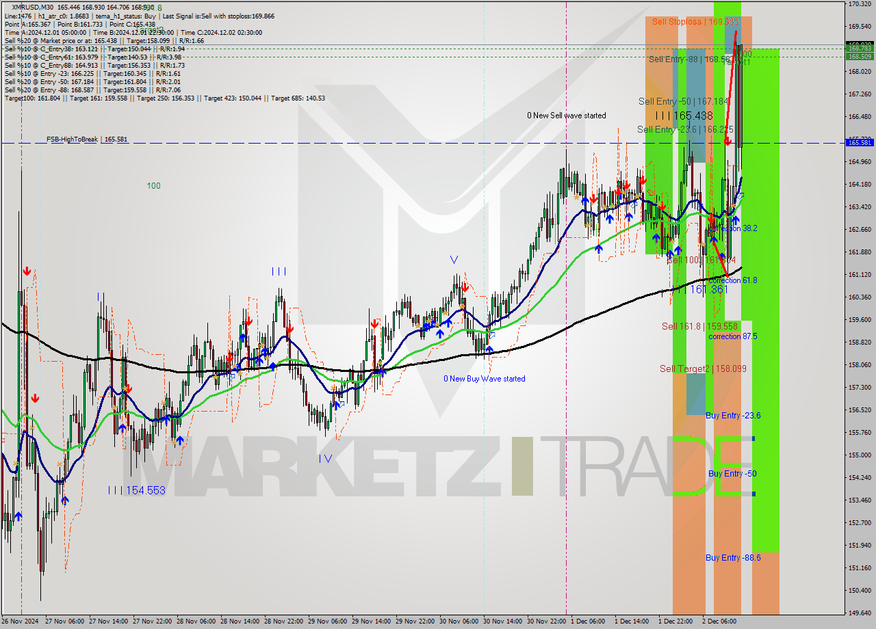Viewport: 876px width, 629px height.
Task: Click the '2 Dec 06:00' time label
Action: 719,622
